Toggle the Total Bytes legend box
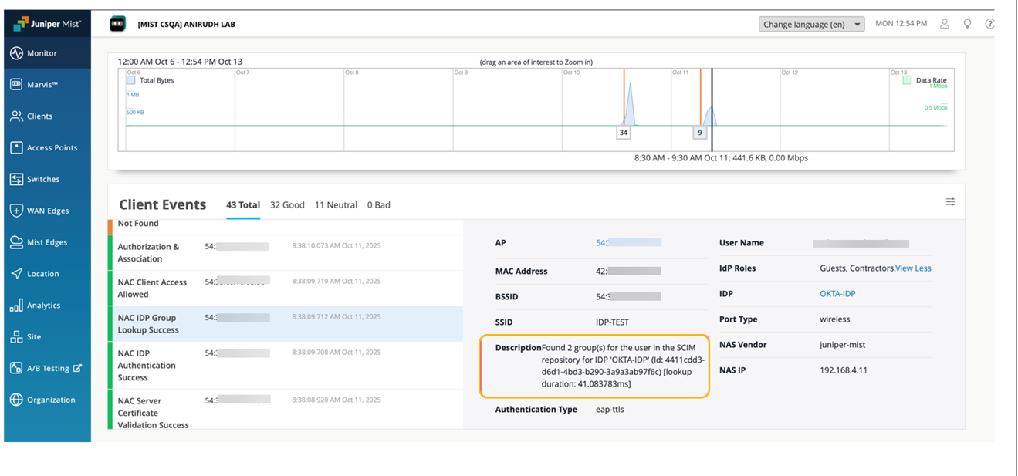This screenshot has height=476, width=1018. (x=131, y=80)
